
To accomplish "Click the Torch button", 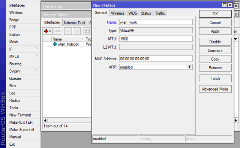I will click(x=215, y=78).
